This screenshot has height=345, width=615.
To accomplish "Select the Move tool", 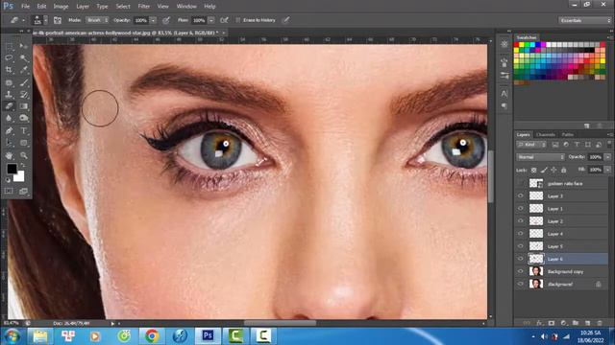I will [24, 46].
